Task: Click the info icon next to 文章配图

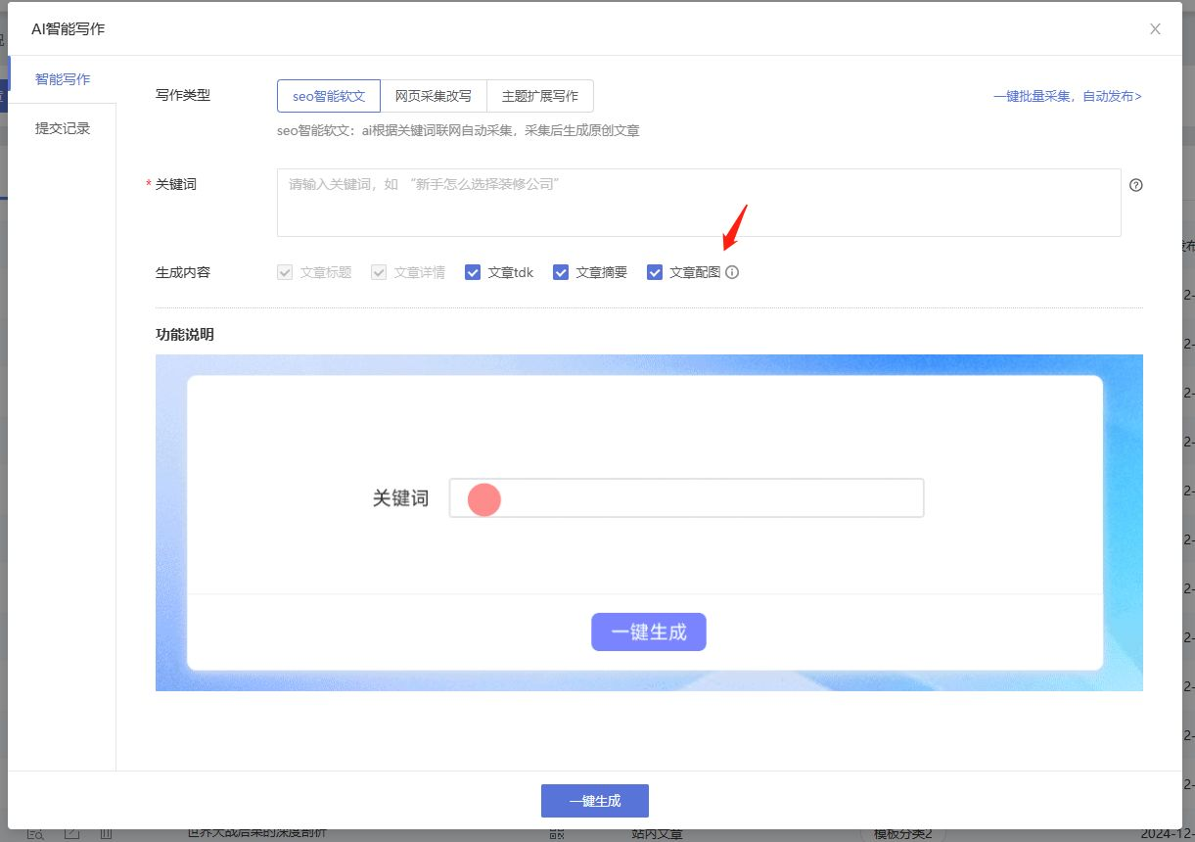Action: [x=732, y=272]
